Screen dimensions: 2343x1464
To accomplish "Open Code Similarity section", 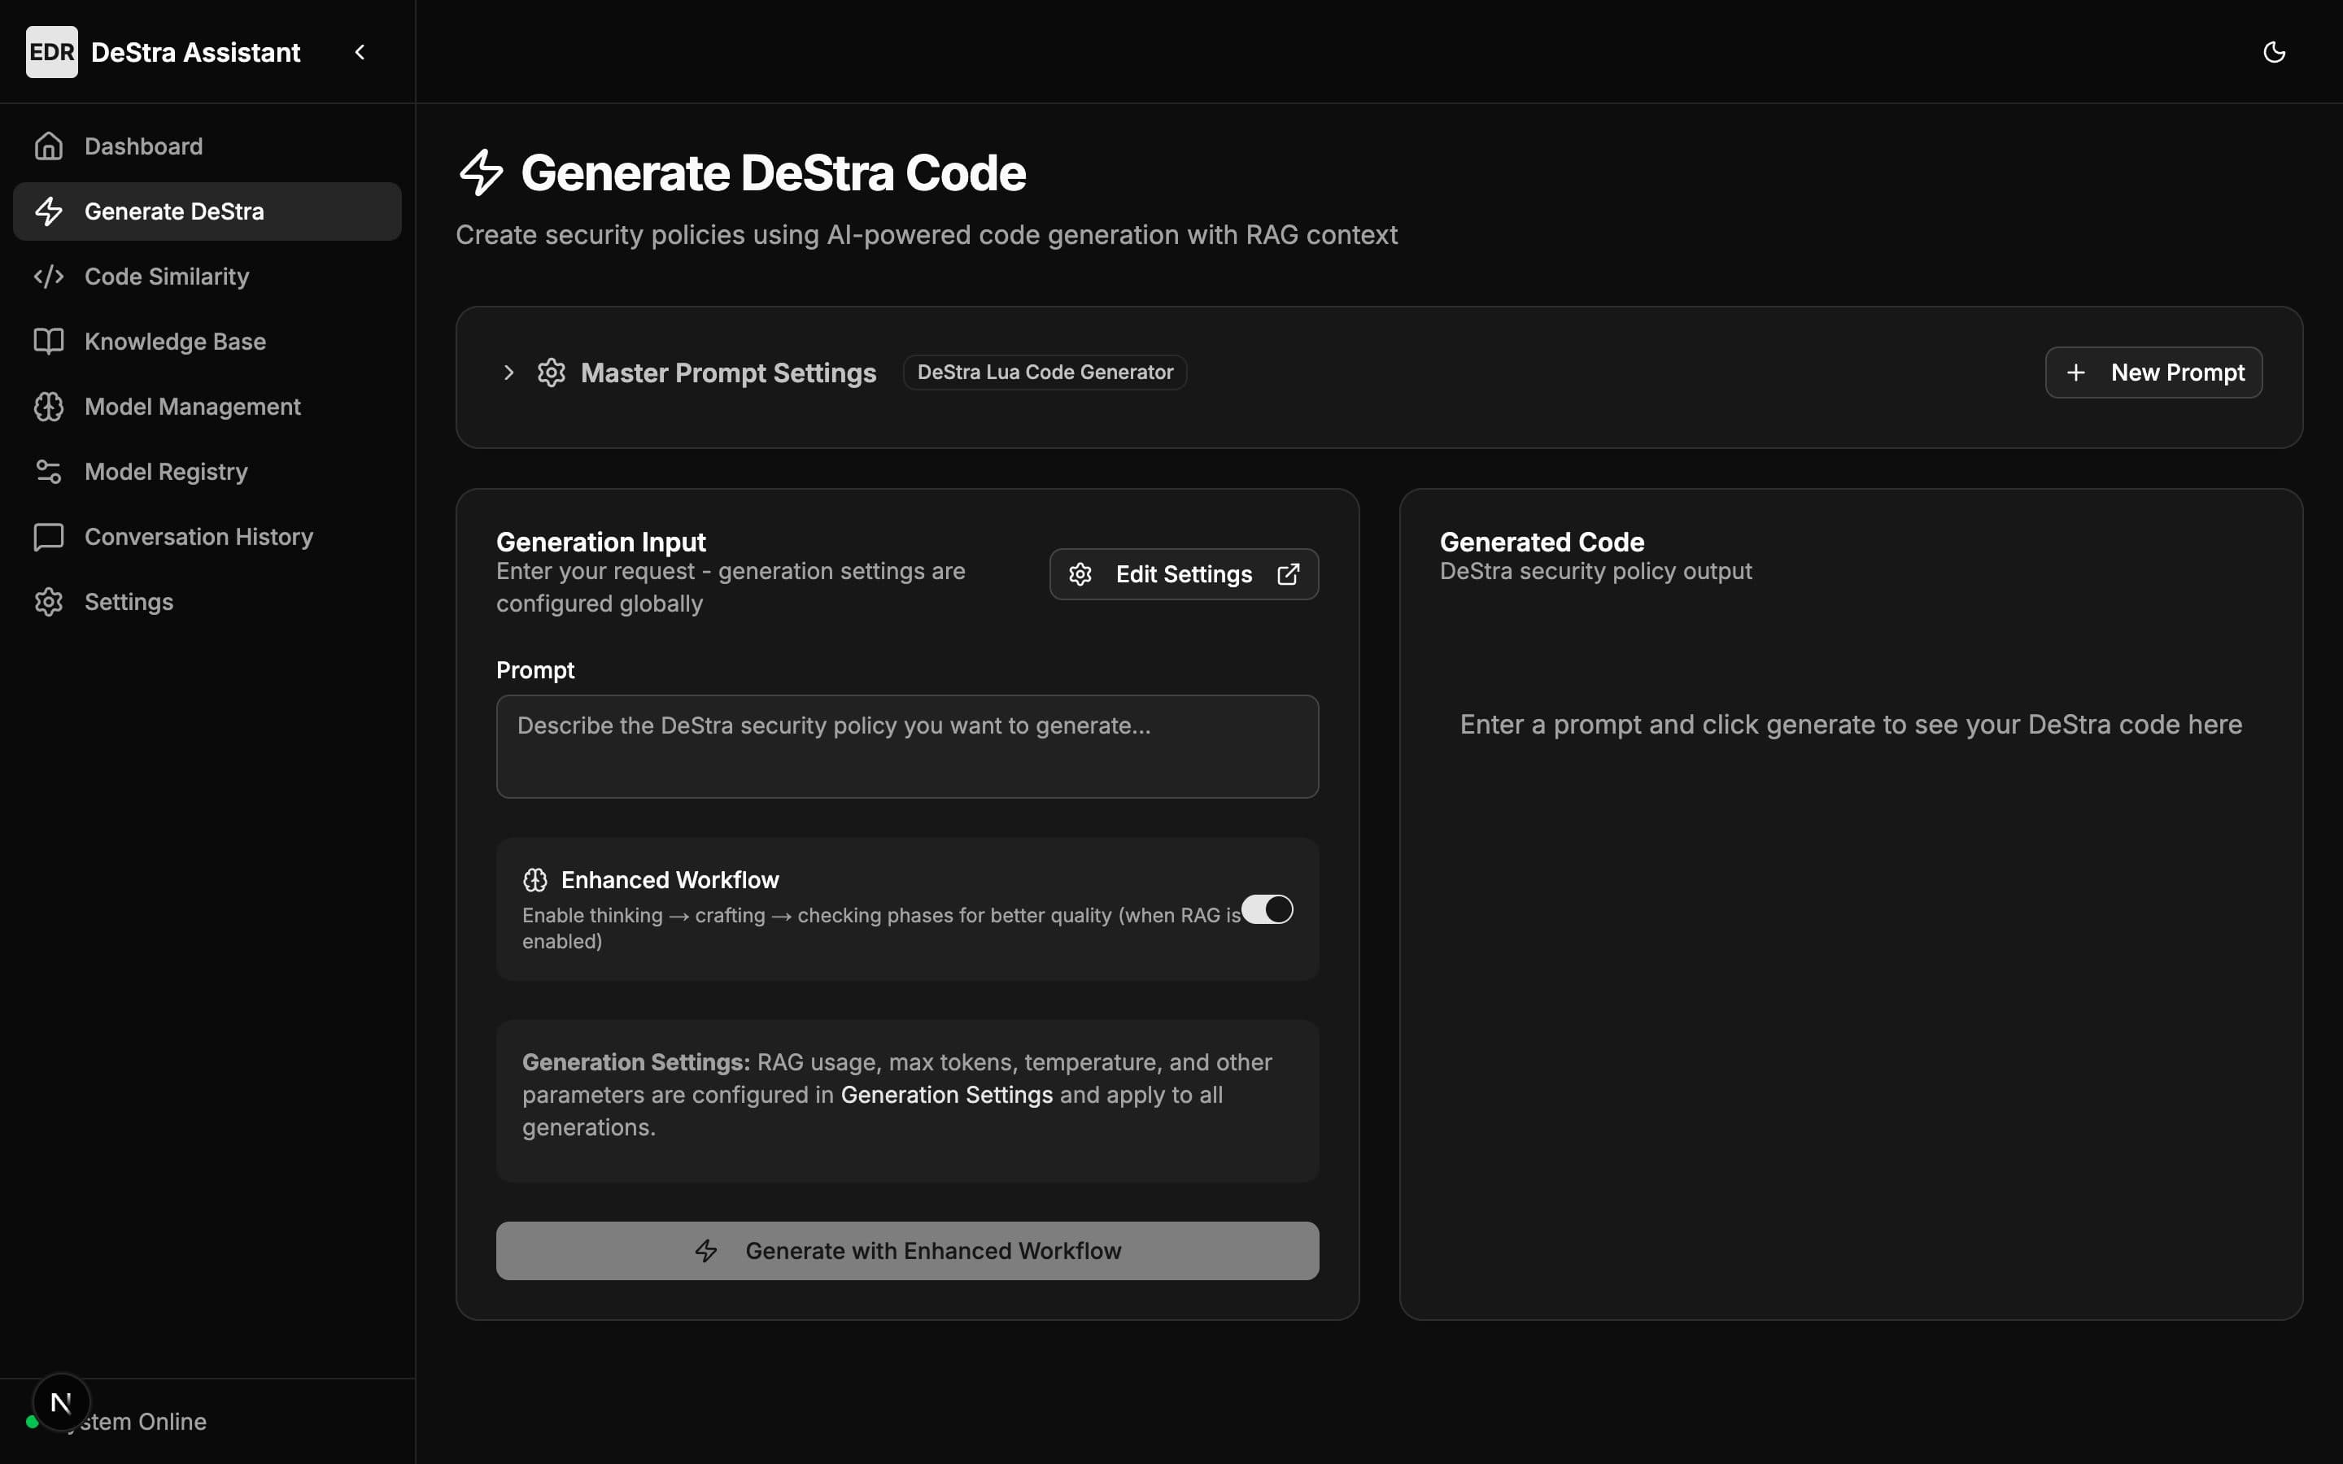I will pyautogui.click(x=207, y=276).
